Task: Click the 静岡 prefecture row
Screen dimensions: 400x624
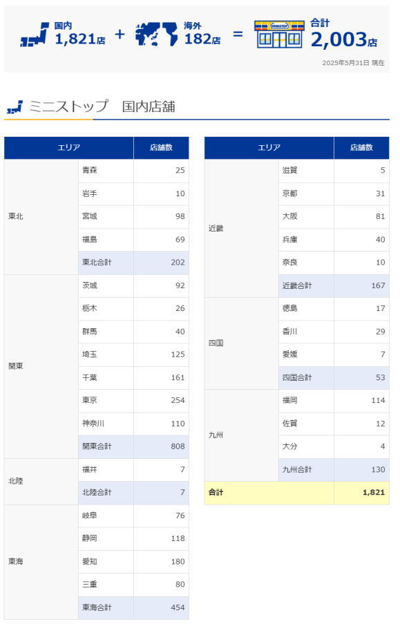Action: (133, 538)
